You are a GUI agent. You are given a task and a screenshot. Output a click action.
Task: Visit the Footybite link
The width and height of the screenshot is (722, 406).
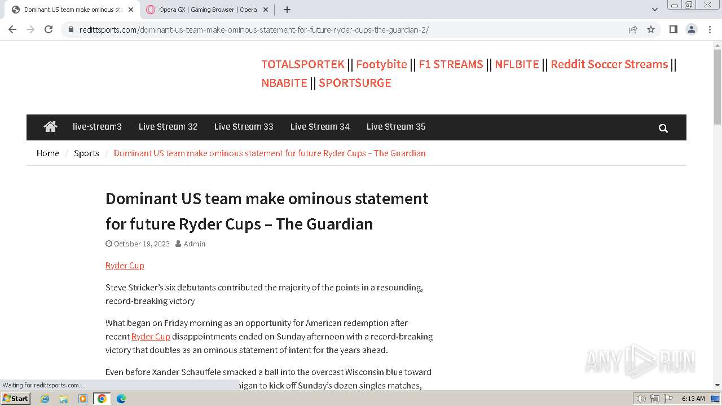381,64
